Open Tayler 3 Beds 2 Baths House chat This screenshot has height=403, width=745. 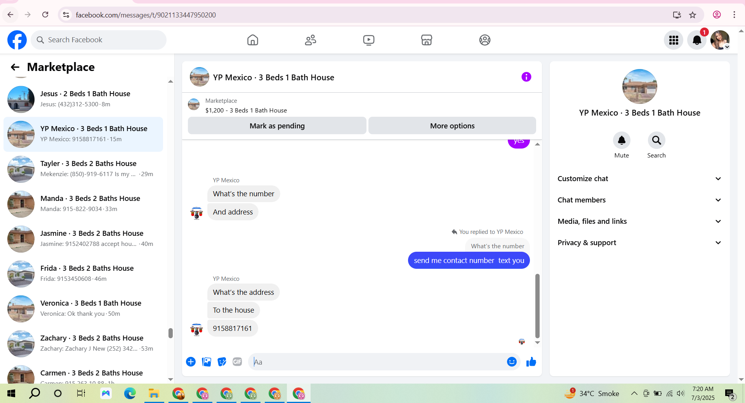click(83, 169)
